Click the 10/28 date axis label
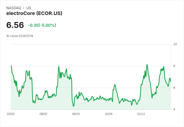The image size is (184, 127). coord(108,114)
